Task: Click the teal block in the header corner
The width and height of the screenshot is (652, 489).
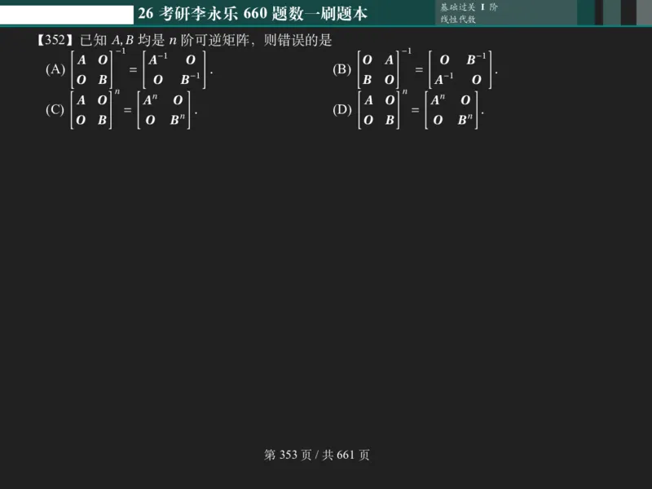Action: tap(584, 11)
